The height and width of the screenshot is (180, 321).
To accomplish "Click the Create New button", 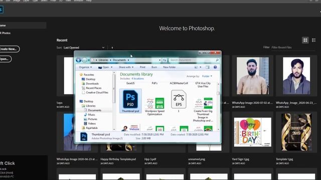I will point(10,49).
